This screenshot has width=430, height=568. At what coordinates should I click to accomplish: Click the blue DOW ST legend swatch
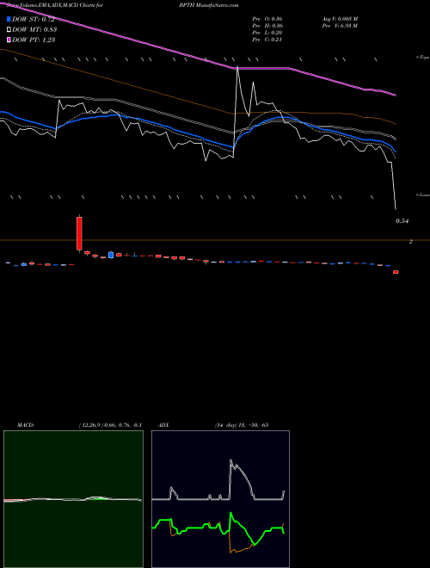[9, 19]
